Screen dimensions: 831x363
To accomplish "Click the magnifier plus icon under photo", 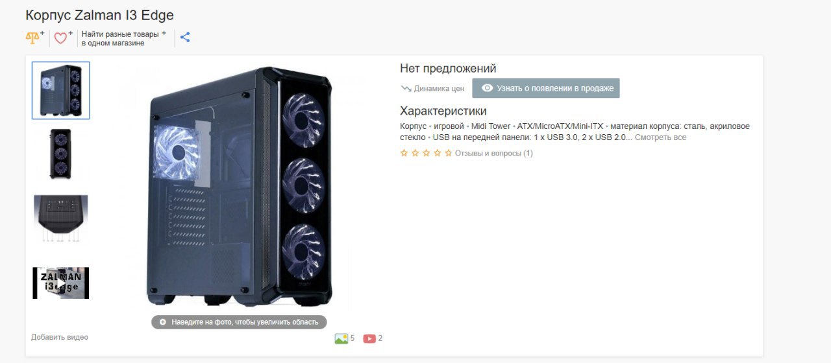I will click(x=162, y=322).
